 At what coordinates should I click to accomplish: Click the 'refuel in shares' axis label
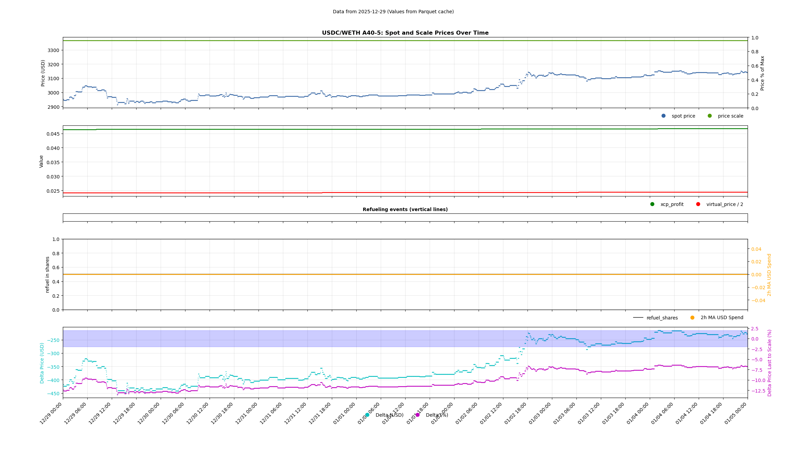[48, 275]
